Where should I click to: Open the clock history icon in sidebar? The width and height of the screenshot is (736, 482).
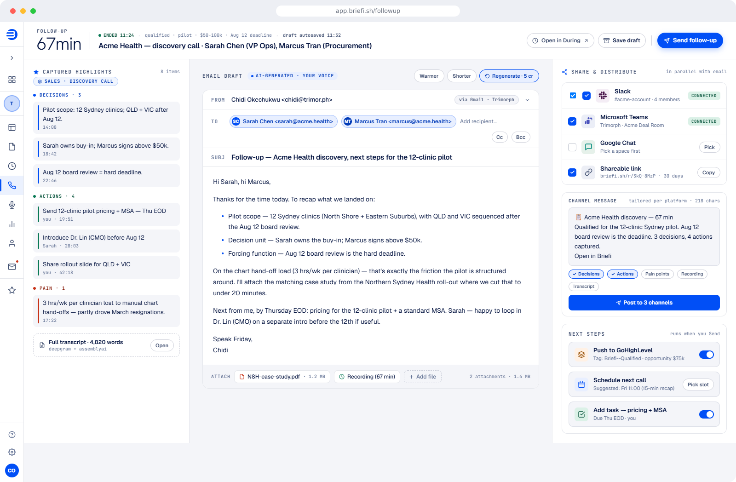[12, 166]
